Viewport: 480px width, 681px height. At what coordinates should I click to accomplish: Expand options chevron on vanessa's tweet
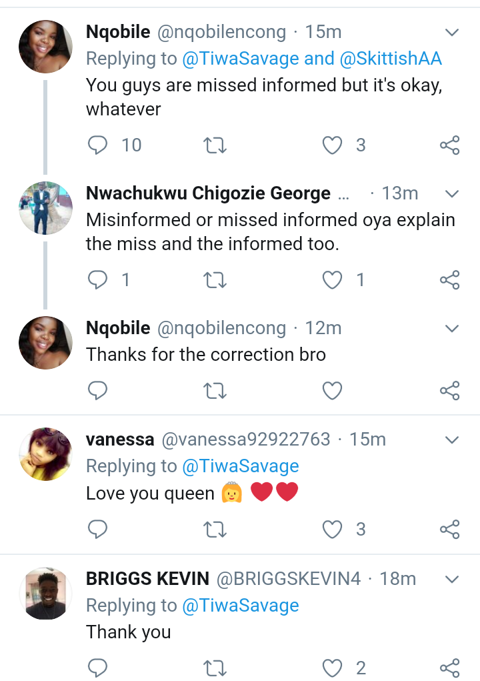point(452,440)
